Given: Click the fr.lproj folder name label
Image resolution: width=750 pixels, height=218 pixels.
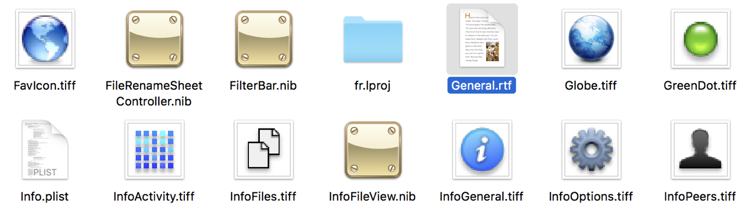Looking at the screenshot, I should (373, 86).
